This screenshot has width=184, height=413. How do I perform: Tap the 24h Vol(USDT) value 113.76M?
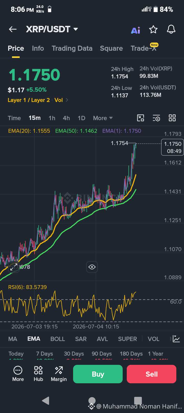pos(151,95)
